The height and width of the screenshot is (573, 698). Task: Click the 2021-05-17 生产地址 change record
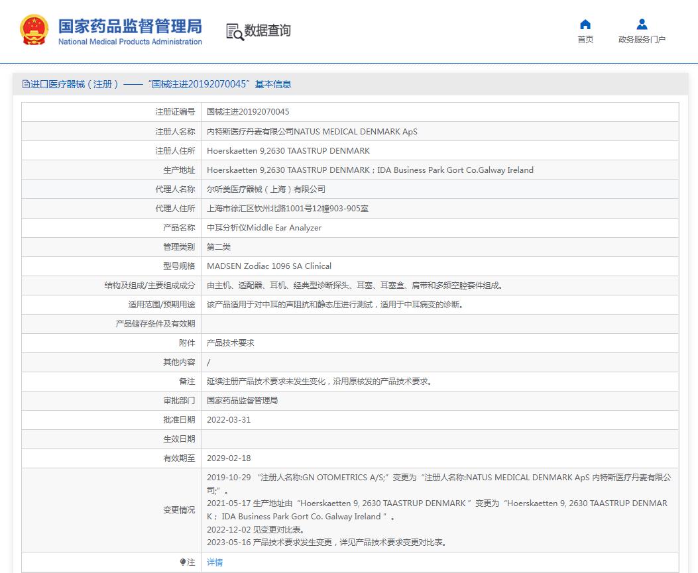pyautogui.click(x=437, y=510)
